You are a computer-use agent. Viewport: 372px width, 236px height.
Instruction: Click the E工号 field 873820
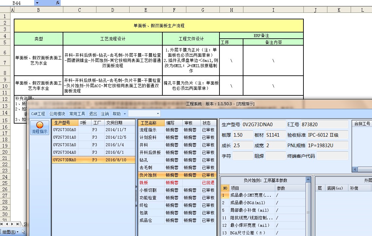[x=324, y=125]
